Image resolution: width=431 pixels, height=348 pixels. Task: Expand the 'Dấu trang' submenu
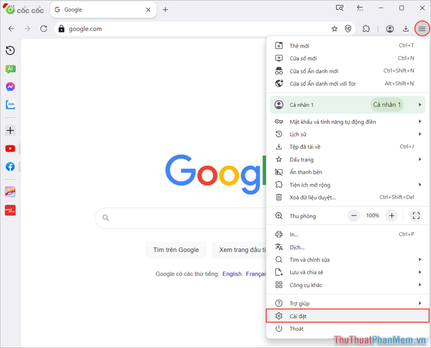(347, 160)
